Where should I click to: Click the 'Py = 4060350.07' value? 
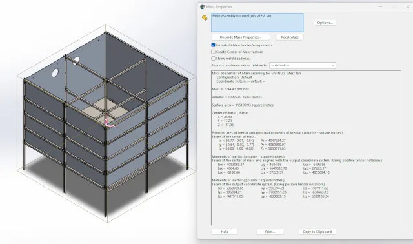[x=273, y=145]
